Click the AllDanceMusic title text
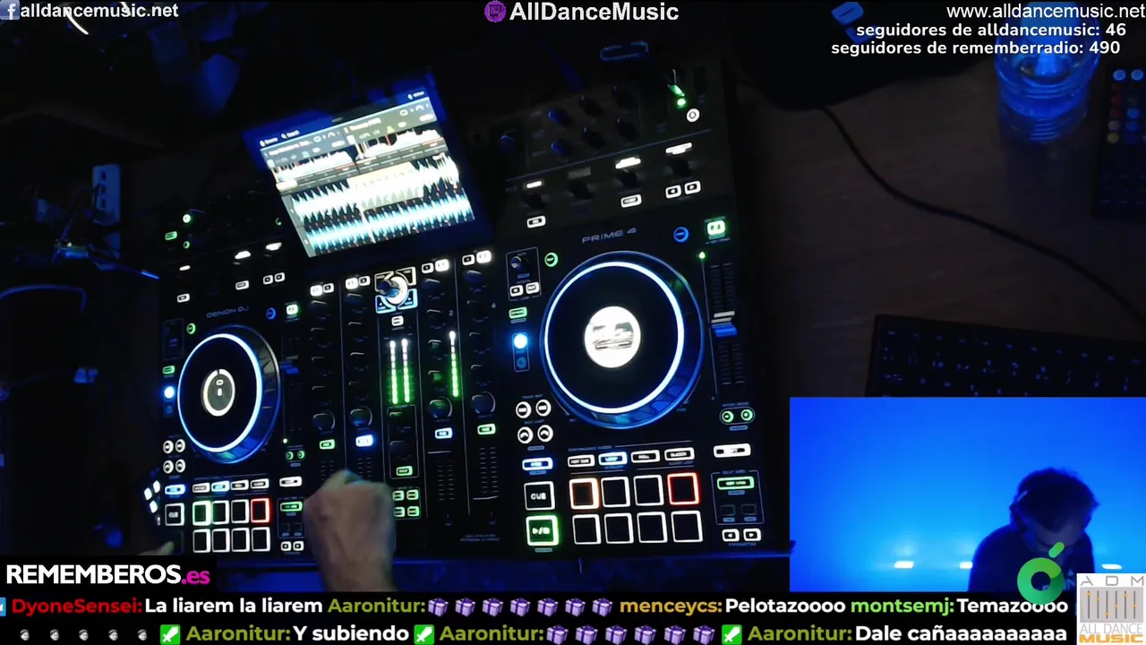This screenshot has width=1146, height=645. coord(594,12)
